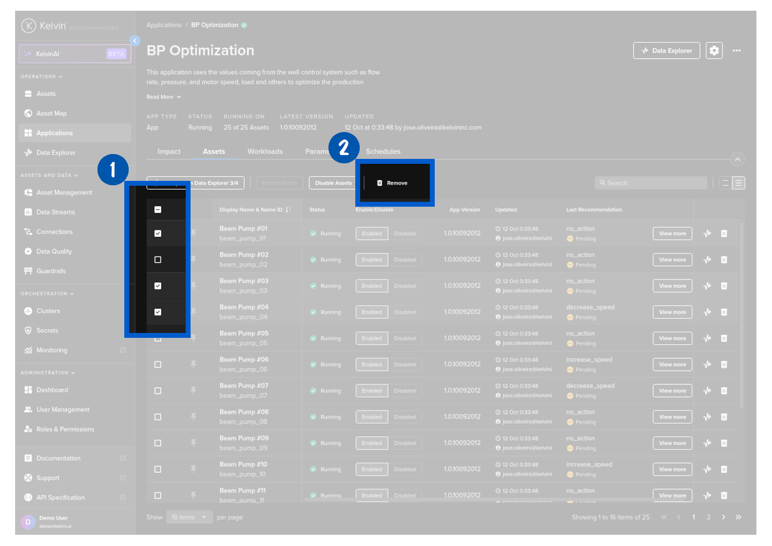
Task: Collapse header with the up chevron circle
Action: coord(737,159)
